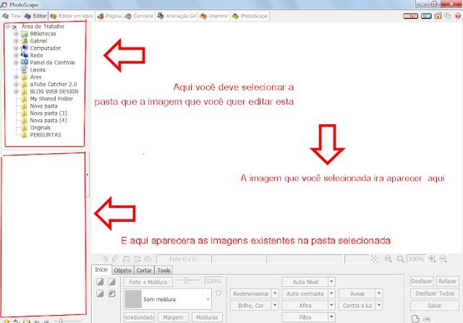Click the Molduras button
The image size is (463, 323).
(x=207, y=317)
